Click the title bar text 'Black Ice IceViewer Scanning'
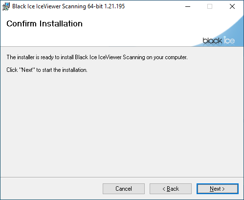Viewport: 244px width, 200px height. [x=49, y=6]
